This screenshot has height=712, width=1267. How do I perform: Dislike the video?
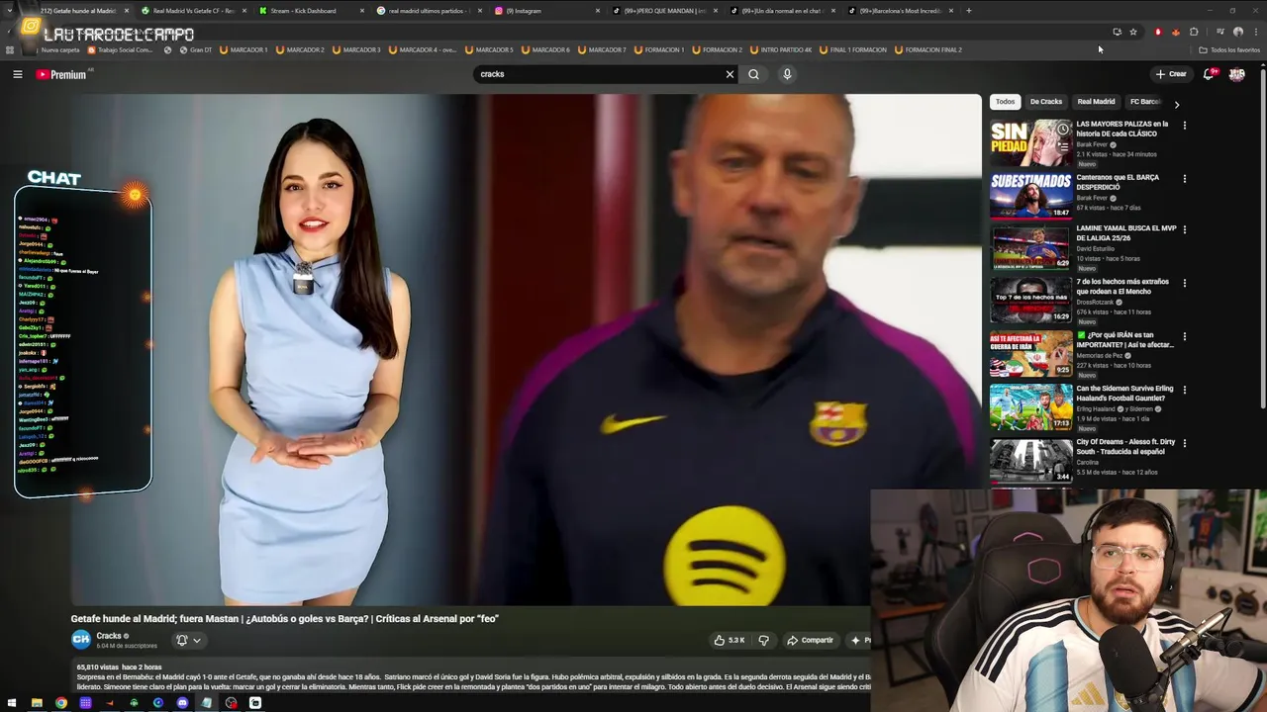[x=763, y=640]
